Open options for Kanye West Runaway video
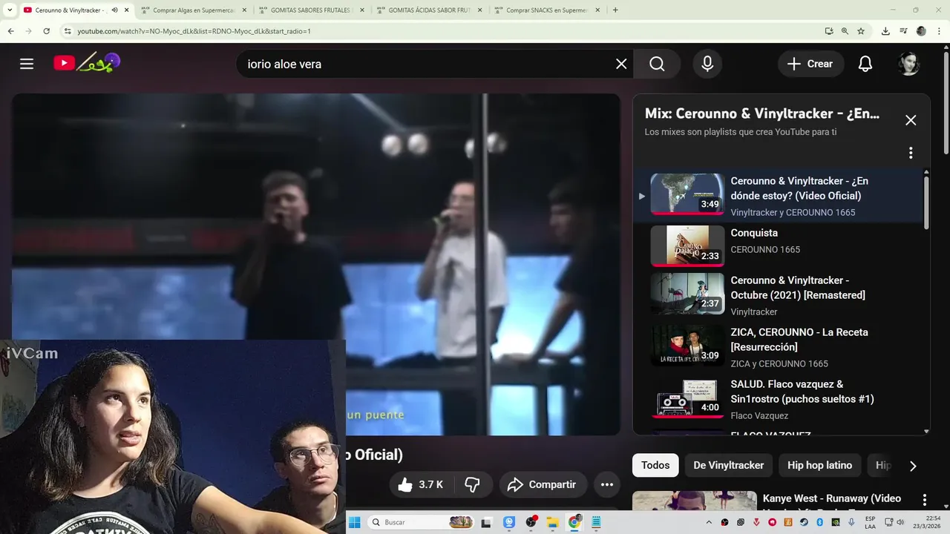 [924, 500]
